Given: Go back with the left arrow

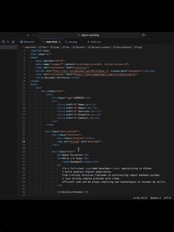Looking at the screenshot, I should click(28, 35).
